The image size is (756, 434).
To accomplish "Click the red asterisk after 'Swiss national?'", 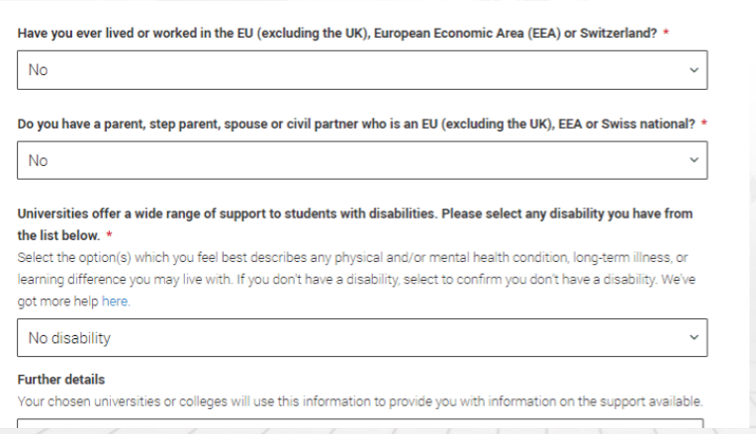I will click(x=704, y=123).
